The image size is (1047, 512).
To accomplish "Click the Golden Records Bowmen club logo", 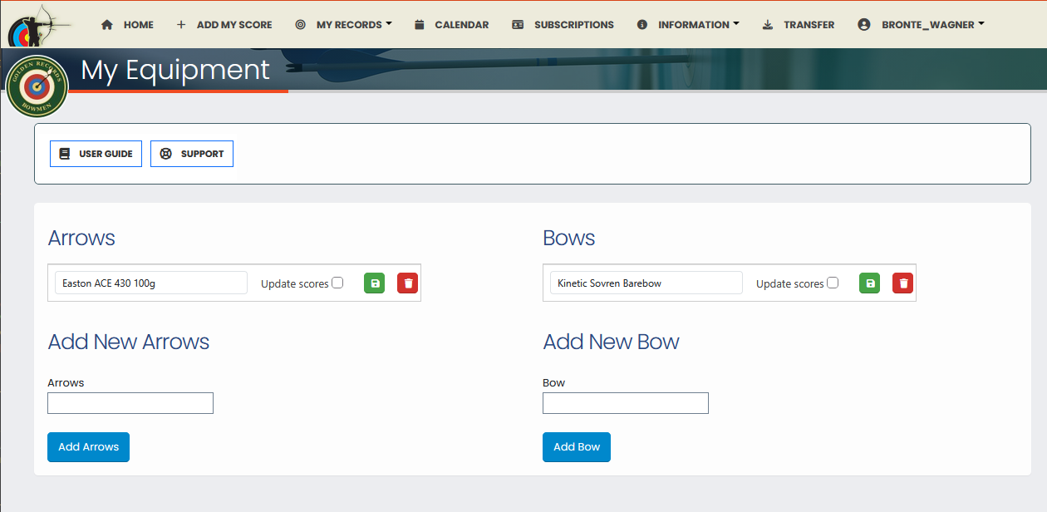I will (37, 86).
